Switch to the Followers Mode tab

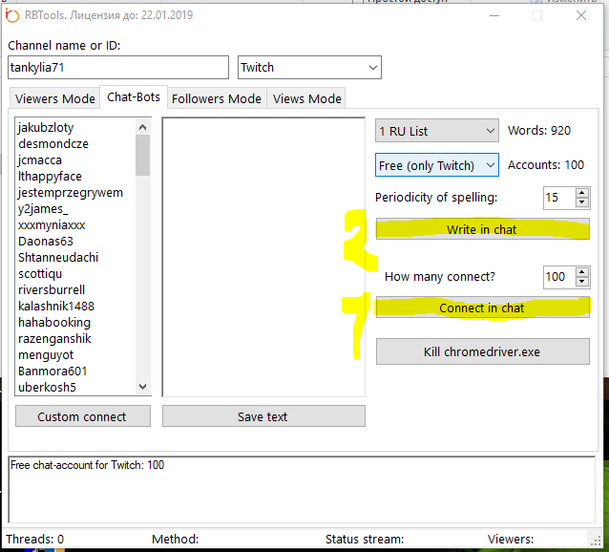216,98
